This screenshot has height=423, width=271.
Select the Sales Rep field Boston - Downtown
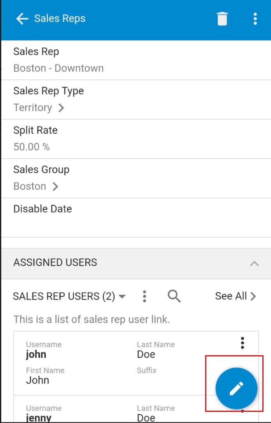coord(136,60)
